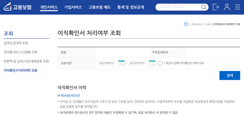Viewport: 244px width, 117px height.
Task: Go to 반환액 및 납부(가상)계좌번호 조회
Action: 26,61
